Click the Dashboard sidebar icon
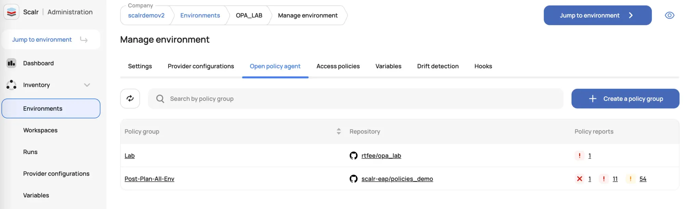Screen dimensions: 685x209 coord(11,63)
